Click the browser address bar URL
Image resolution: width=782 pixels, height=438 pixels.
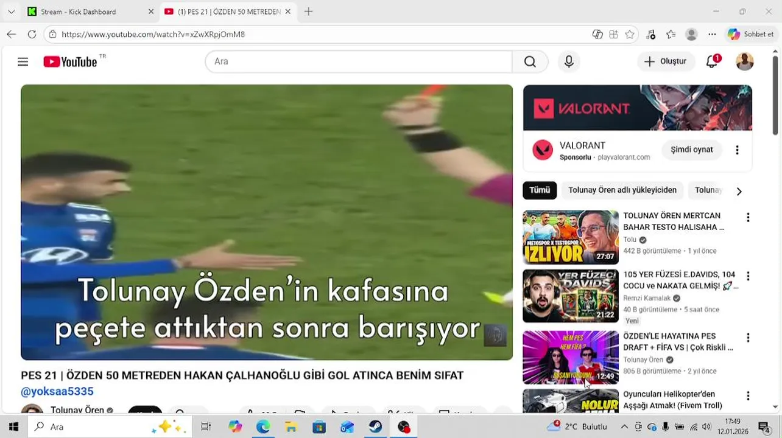click(x=153, y=34)
